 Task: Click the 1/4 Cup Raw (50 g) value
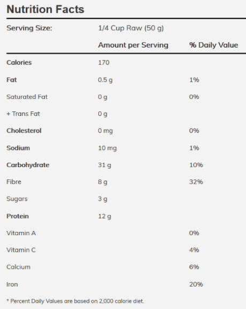point(131,28)
